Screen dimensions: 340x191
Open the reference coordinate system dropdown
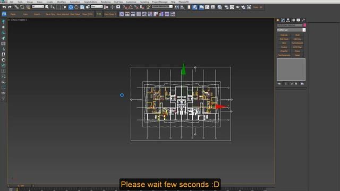(x=97, y=6)
